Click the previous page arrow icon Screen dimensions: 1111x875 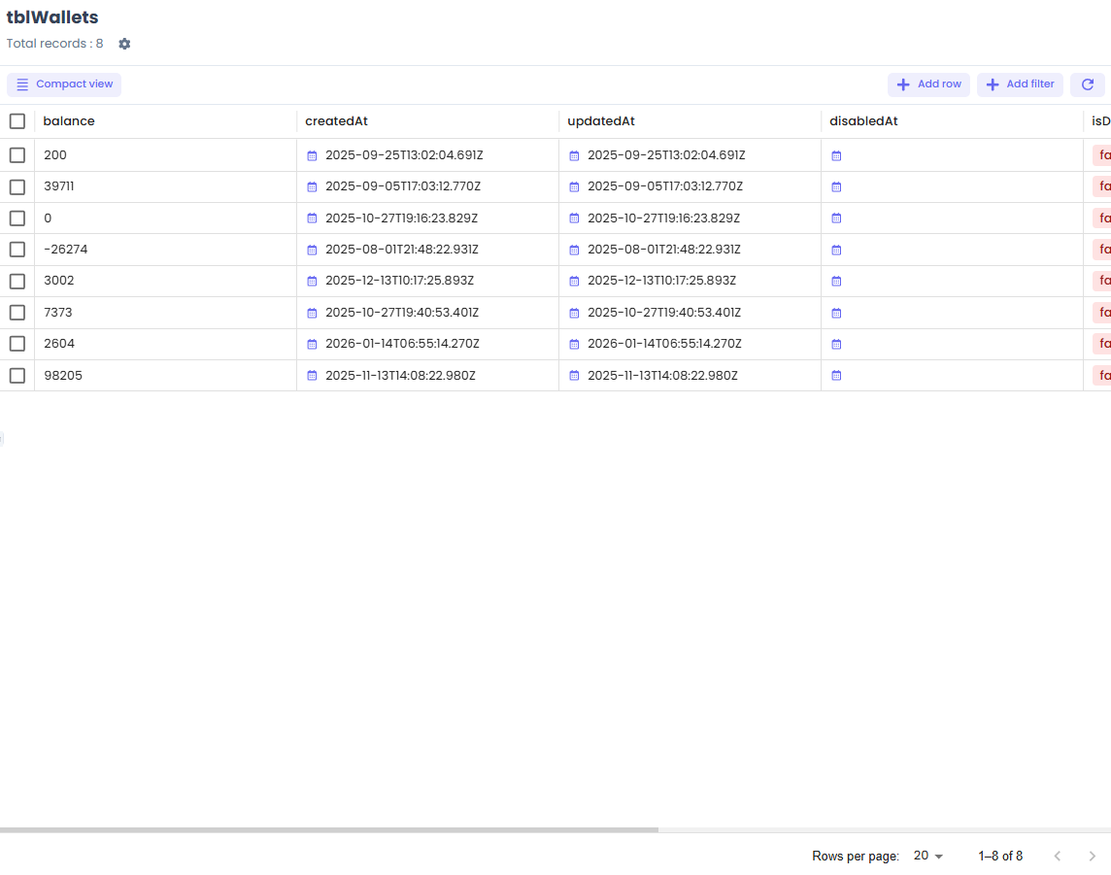(x=1057, y=856)
